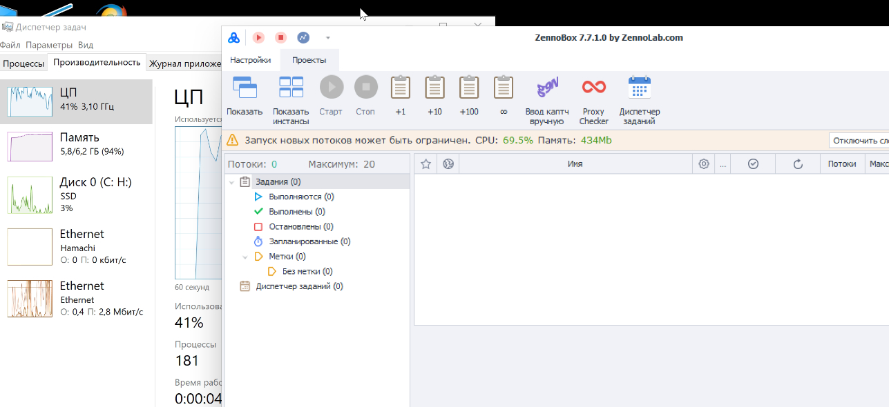The width and height of the screenshot is (889, 407).
Task: Launch Proxy Checker
Action: pyautogui.click(x=594, y=100)
